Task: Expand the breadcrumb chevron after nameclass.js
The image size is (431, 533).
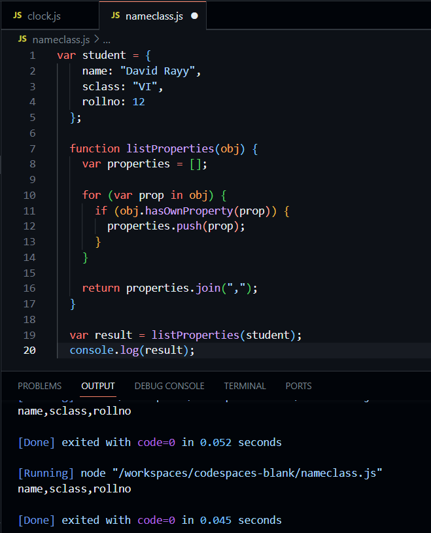Action: coord(97,39)
